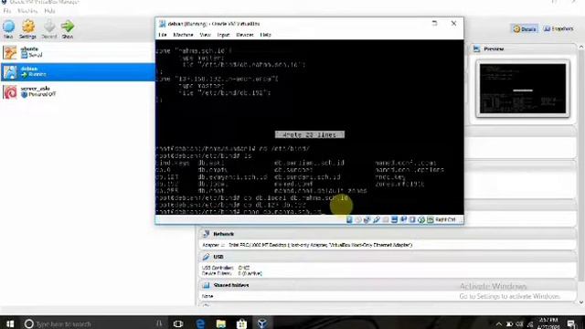Open the Help menu in the debian VM window
585x329 pixels.
tap(265, 35)
